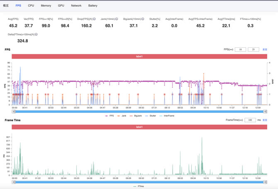Click the help icon next to Drop(FPS)[/h]
Image resolution: width=278 pixels, height=189 pixels.
tap(94, 19)
